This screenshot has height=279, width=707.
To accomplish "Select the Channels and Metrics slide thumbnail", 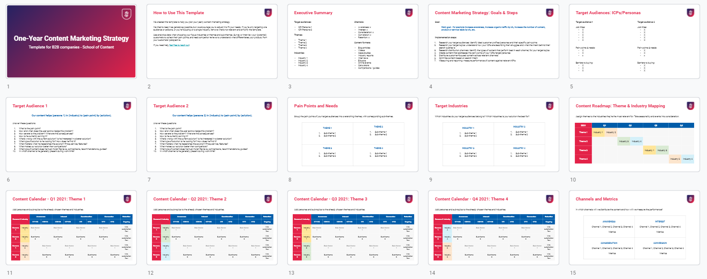I will point(634,228).
